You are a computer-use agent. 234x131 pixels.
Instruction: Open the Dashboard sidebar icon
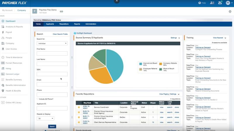(x=3, y=21)
